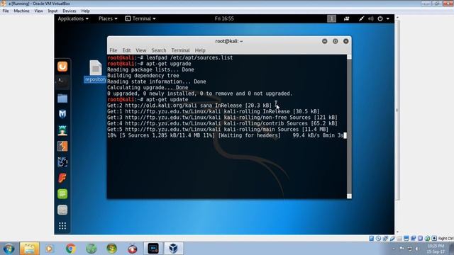Click 'Calculating upgrade... Done' line

148,88
